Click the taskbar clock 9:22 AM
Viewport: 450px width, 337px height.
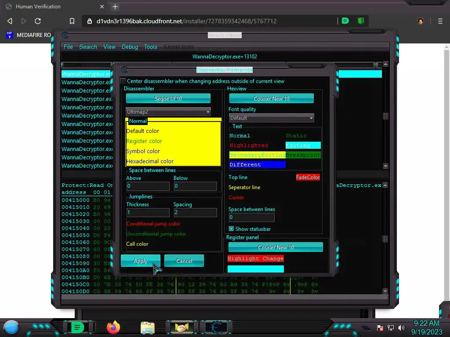tap(426, 323)
